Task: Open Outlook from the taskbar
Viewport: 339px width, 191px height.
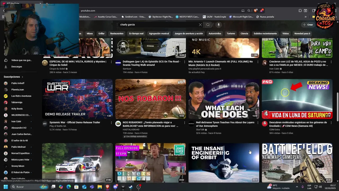Action: pyautogui.click(x=84, y=187)
